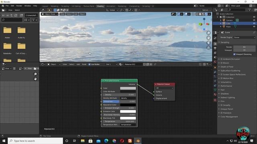Open the Tool properties tab icon
The width and height of the screenshot is (257, 144).
215,38
